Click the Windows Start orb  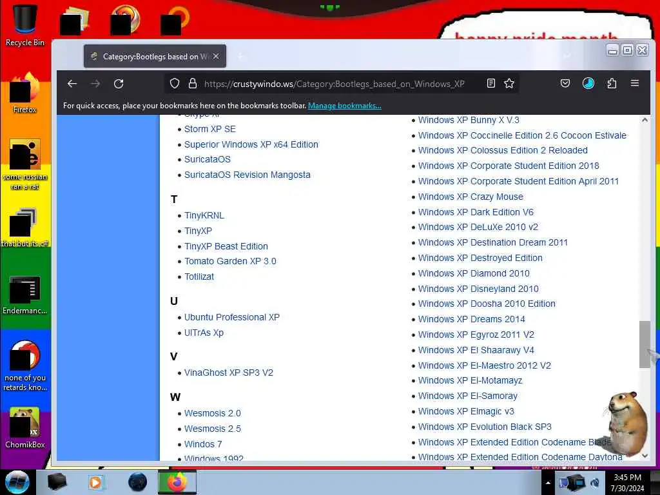click(17, 482)
